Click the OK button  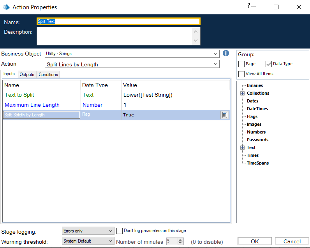point(254,241)
